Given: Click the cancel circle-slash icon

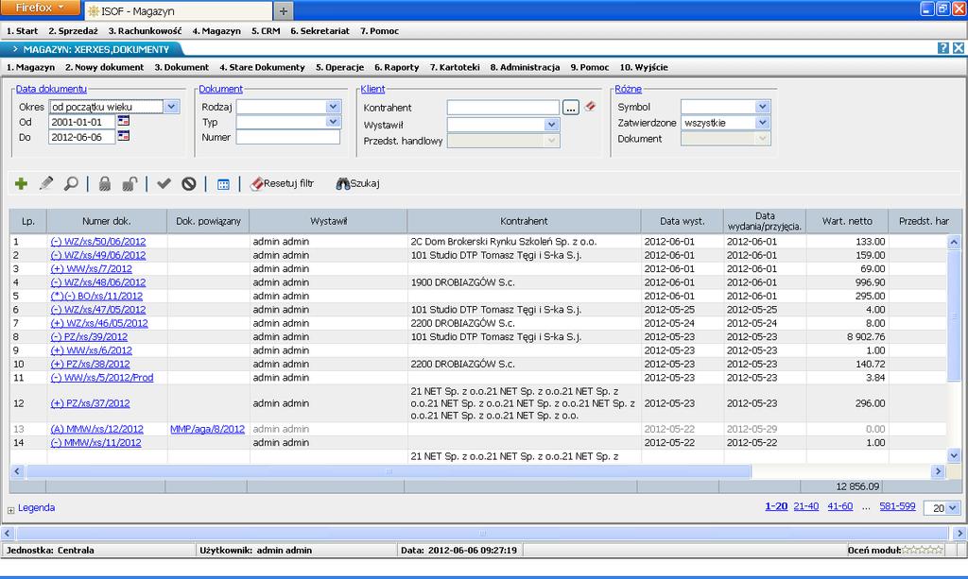Looking at the screenshot, I should [189, 184].
